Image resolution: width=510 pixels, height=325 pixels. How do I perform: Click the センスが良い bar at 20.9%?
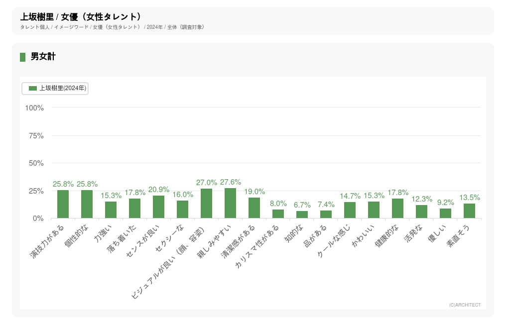(159, 207)
